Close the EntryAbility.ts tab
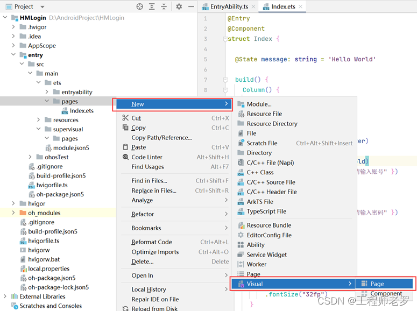The image size is (417, 311). [x=253, y=6]
